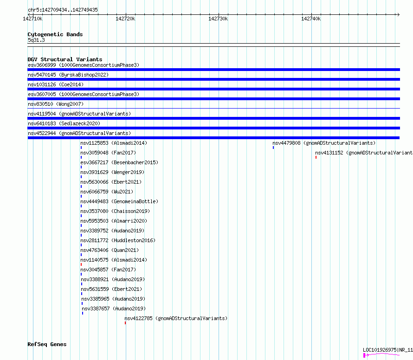413x360 pixels.
Task: Open the nsv1031126 Coe2014 variant
Action: 56,84
